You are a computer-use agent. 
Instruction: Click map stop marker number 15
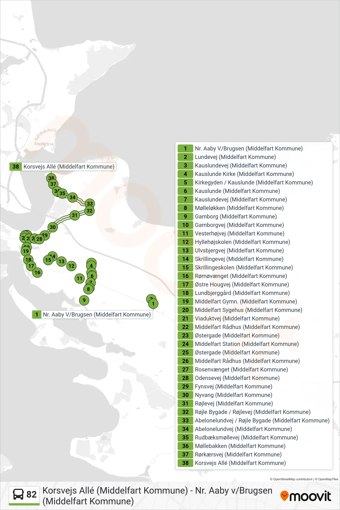pos(48,260)
